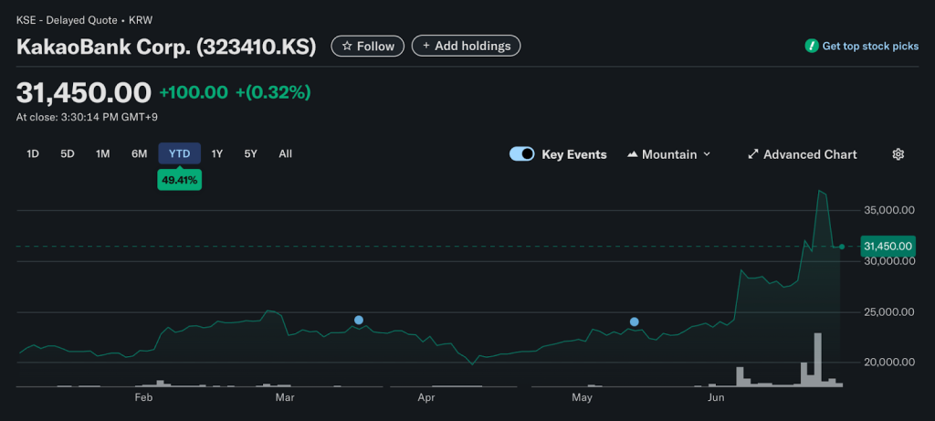
Task: Click the mountain chart type icon
Action: tap(633, 154)
